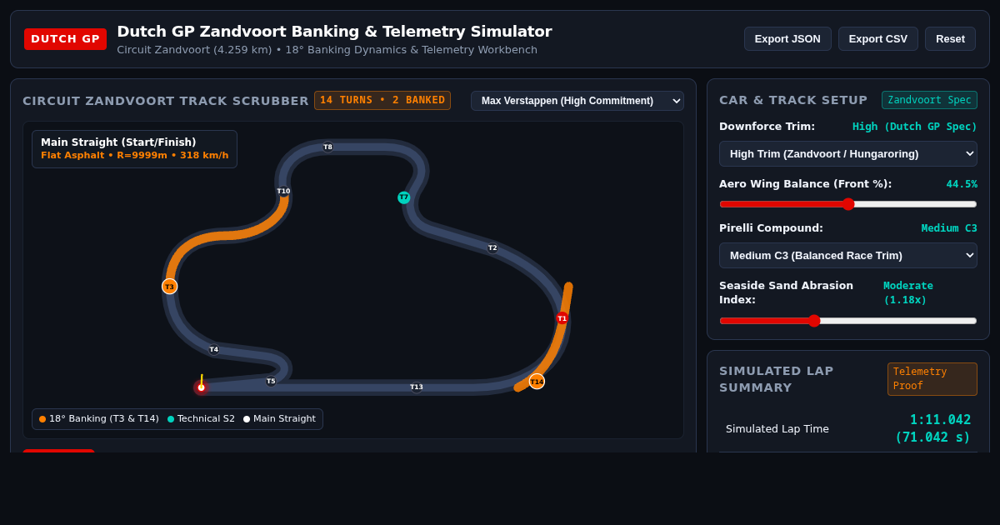This screenshot has height=525, width=1000.
Task: Select the T5 turn marker
Action: (271, 381)
